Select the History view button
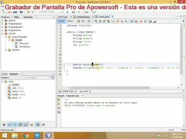The width and height of the screenshot is (186, 139). [71, 21]
